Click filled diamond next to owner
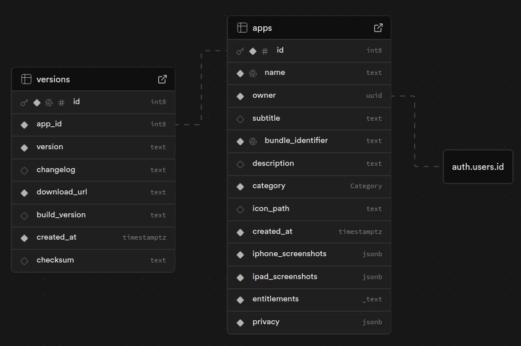This screenshot has height=346, width=521. pos(241,97)
